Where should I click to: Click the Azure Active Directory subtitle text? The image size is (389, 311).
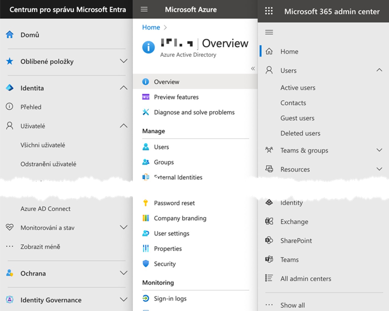(188, 55)
